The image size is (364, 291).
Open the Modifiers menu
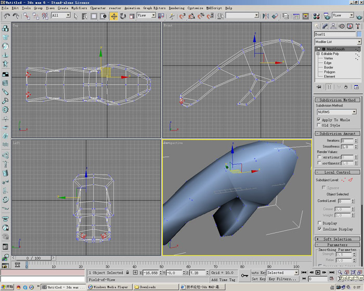[79, 8]
